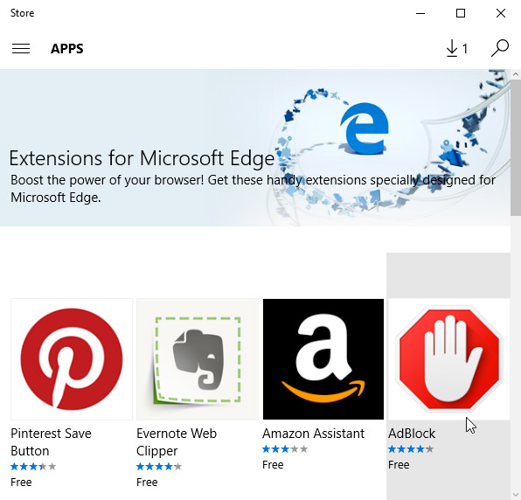Maximize the Store window
The width and height of the screenshot is (521, 500).
461,13
